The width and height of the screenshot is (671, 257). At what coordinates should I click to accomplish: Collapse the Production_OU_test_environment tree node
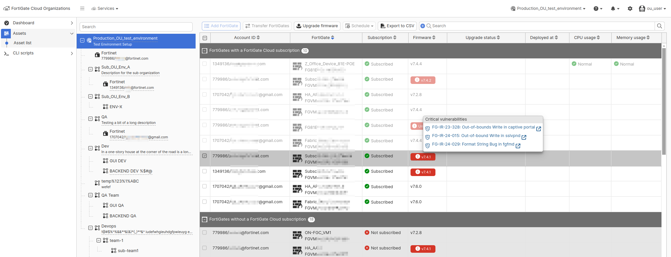click(x=82, y=41)
